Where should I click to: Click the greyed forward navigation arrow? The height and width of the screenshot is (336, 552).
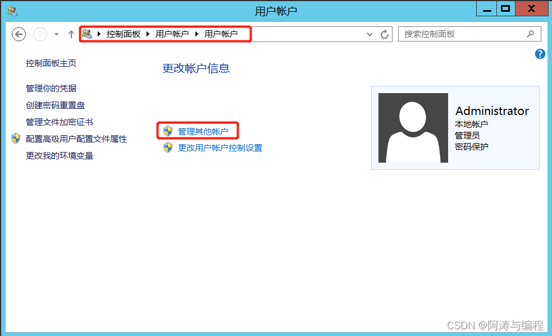[40, 34]
